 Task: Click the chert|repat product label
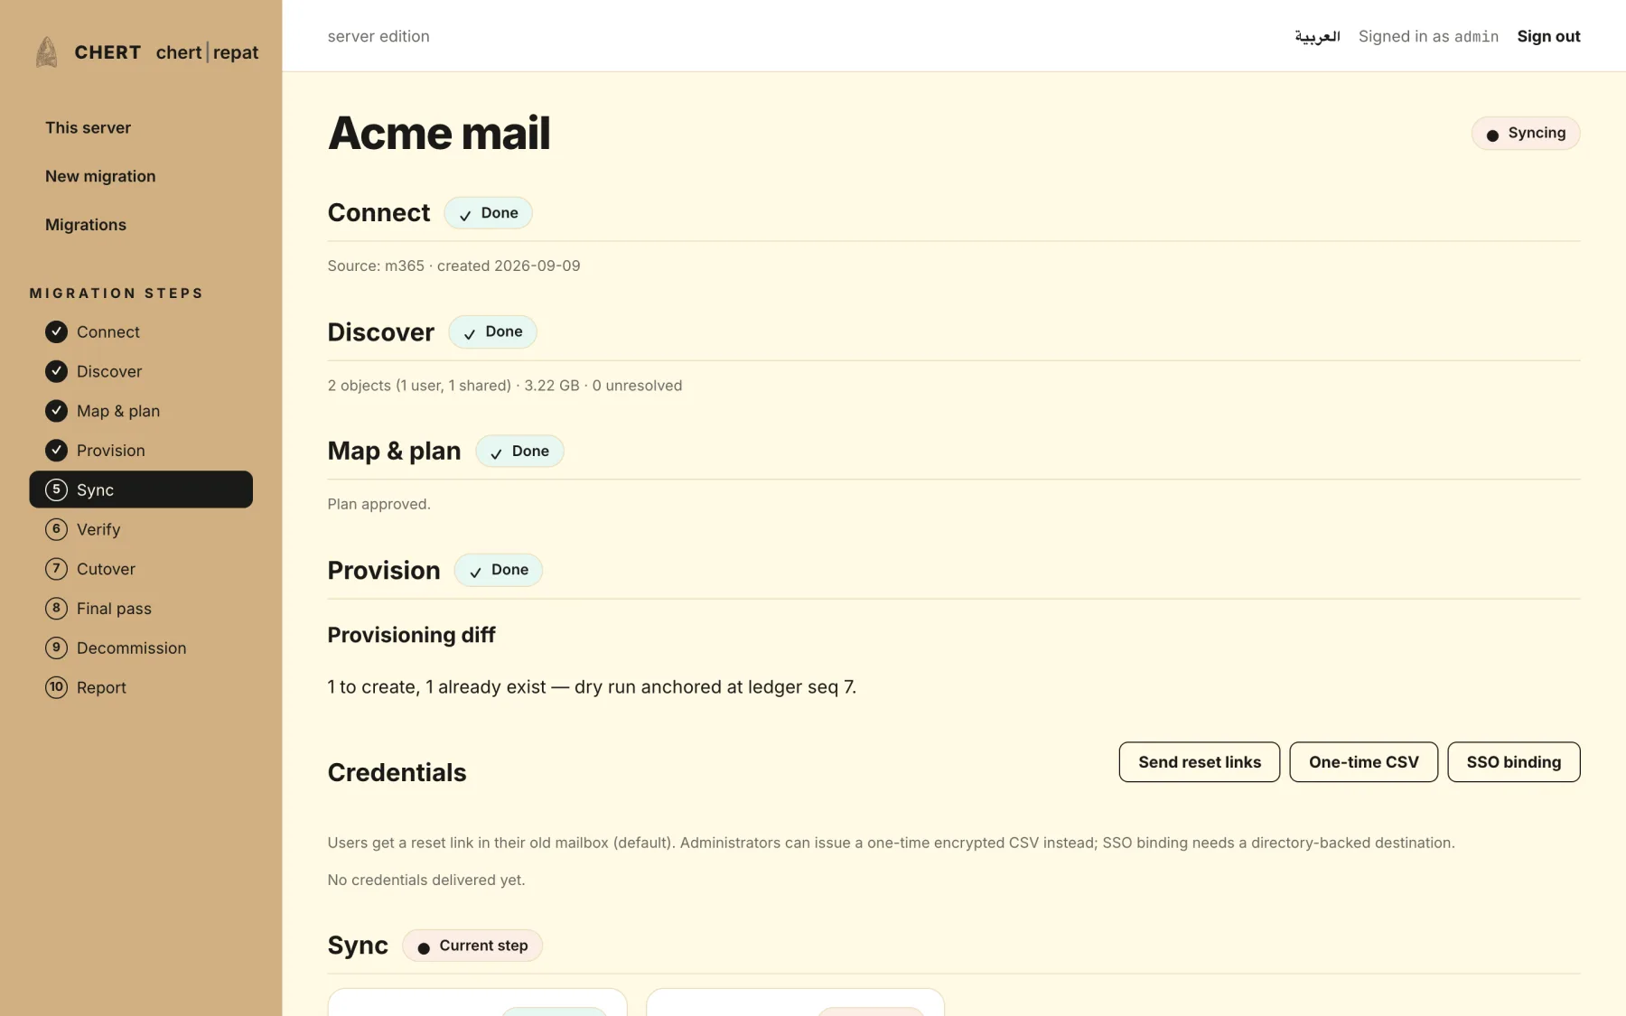[x=207, y=52]
